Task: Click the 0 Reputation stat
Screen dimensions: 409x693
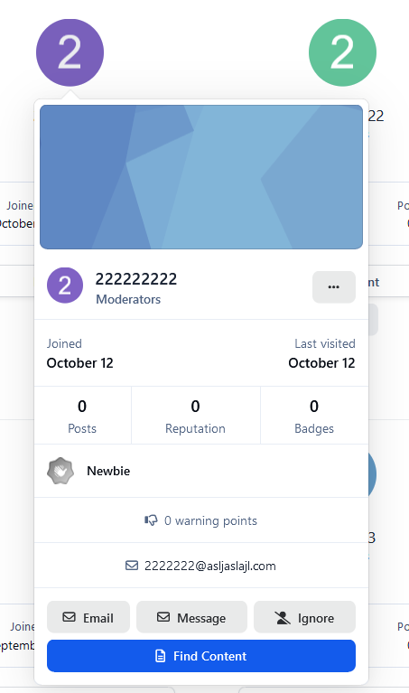Action: 196,416
